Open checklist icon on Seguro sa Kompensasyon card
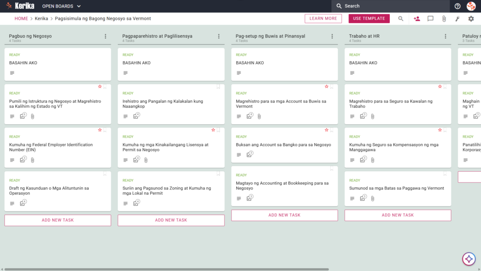This screenshot has height=271, width=481. (x=363, y=159)
